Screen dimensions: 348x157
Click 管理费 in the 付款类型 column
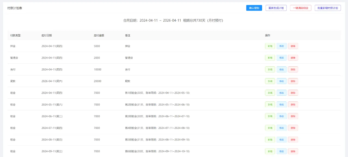point(14,58)
